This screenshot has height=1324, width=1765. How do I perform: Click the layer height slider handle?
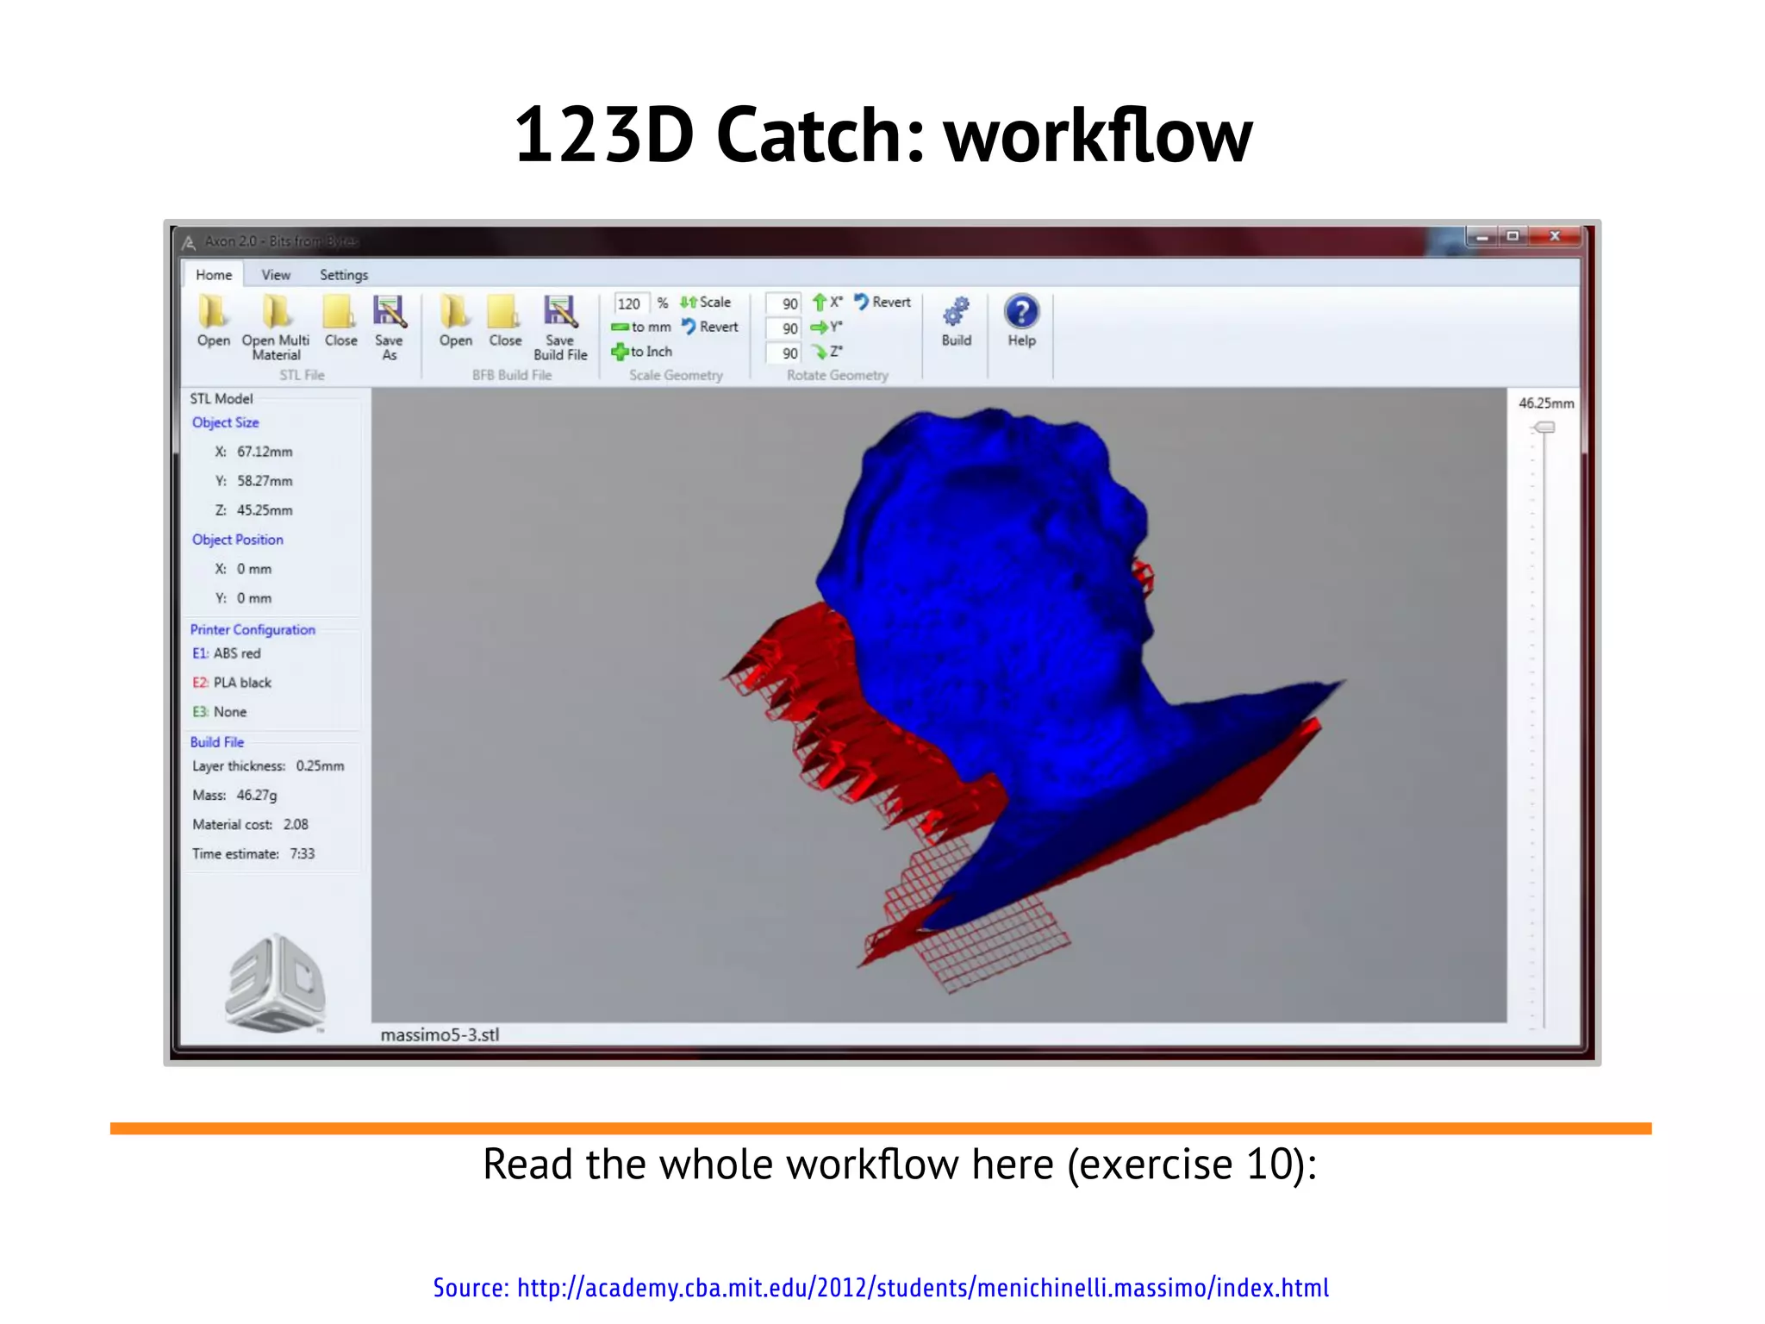pos(1544,428)
